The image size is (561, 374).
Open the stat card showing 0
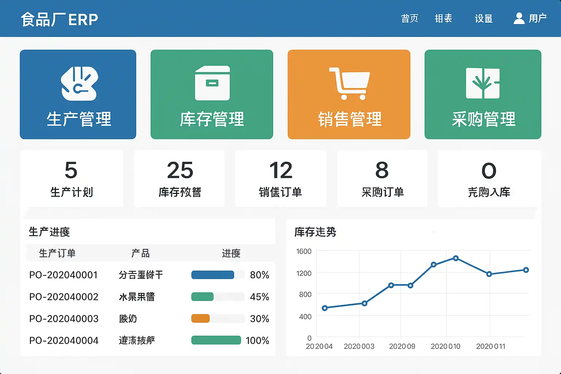[x=489, y=179]
